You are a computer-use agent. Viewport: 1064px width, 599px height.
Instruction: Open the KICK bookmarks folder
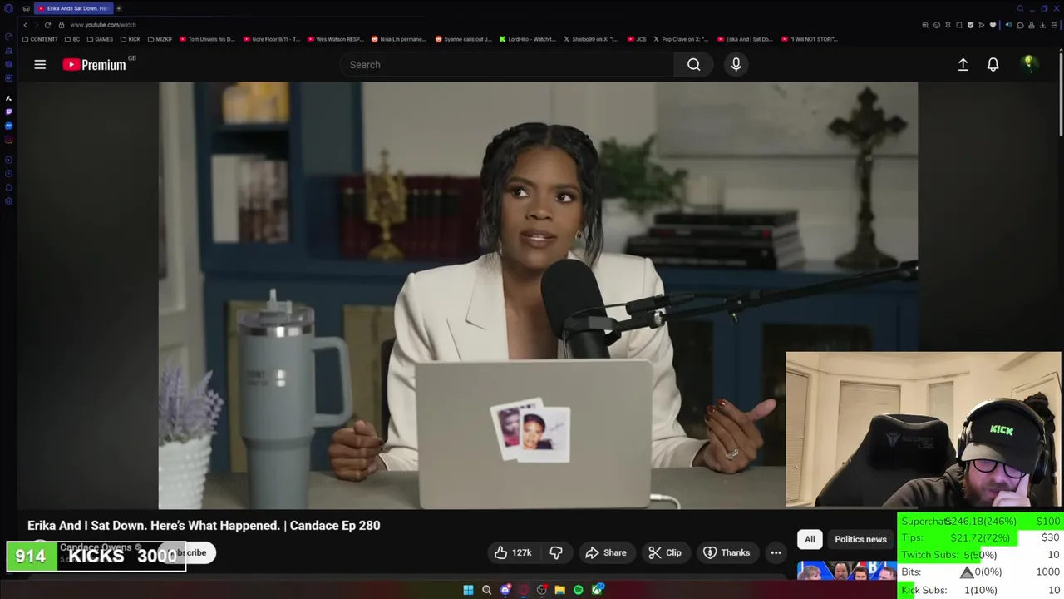[131, 39]
